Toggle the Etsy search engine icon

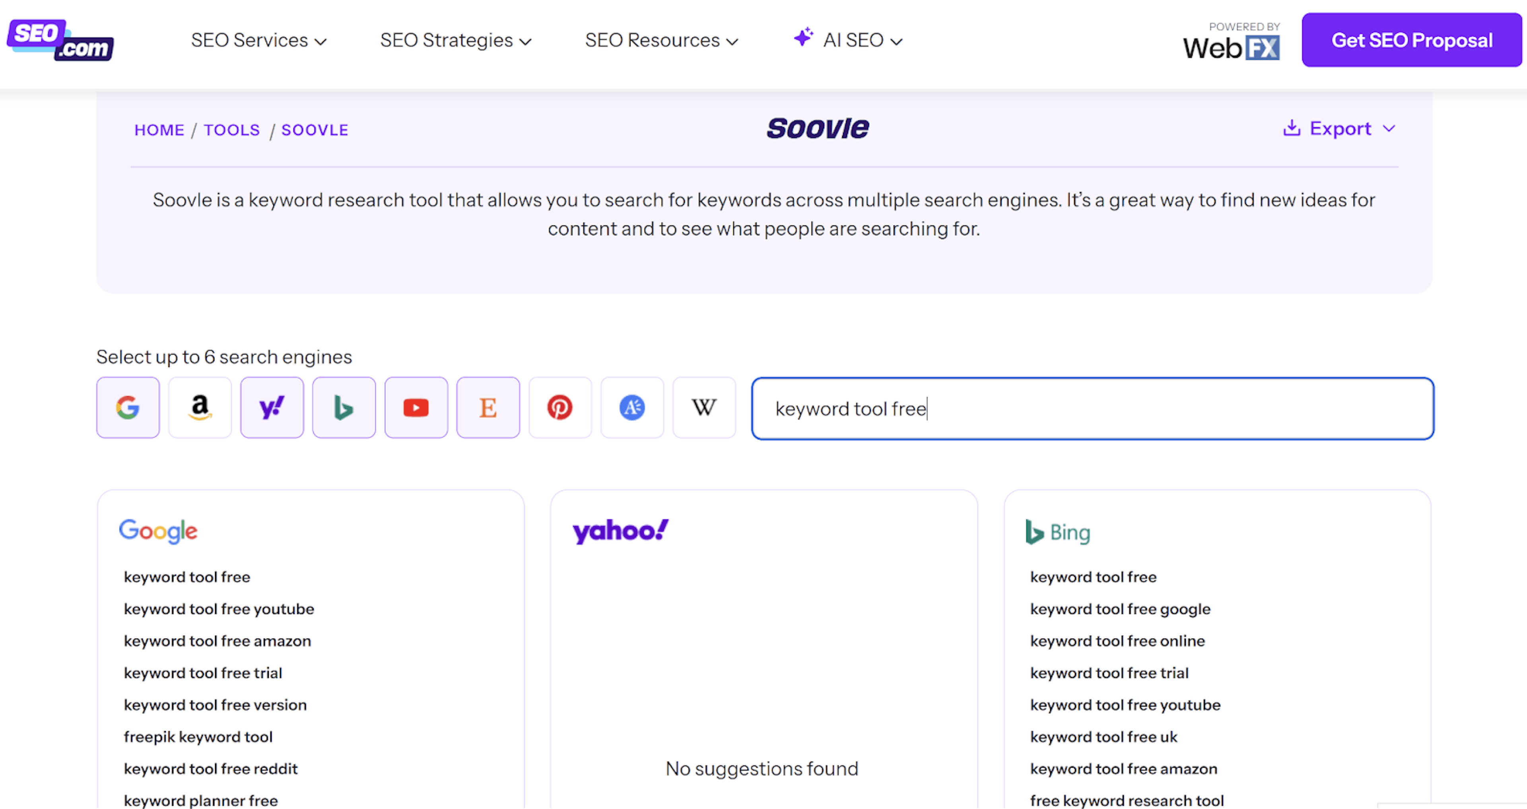[x=488, y=408]
